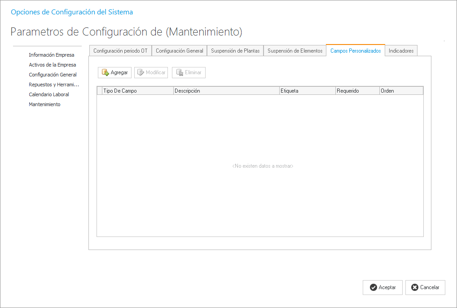Click the X icon on Cancelar
Image resolution: width=457 pixels, height=308 pixels.
click(415, 287)
